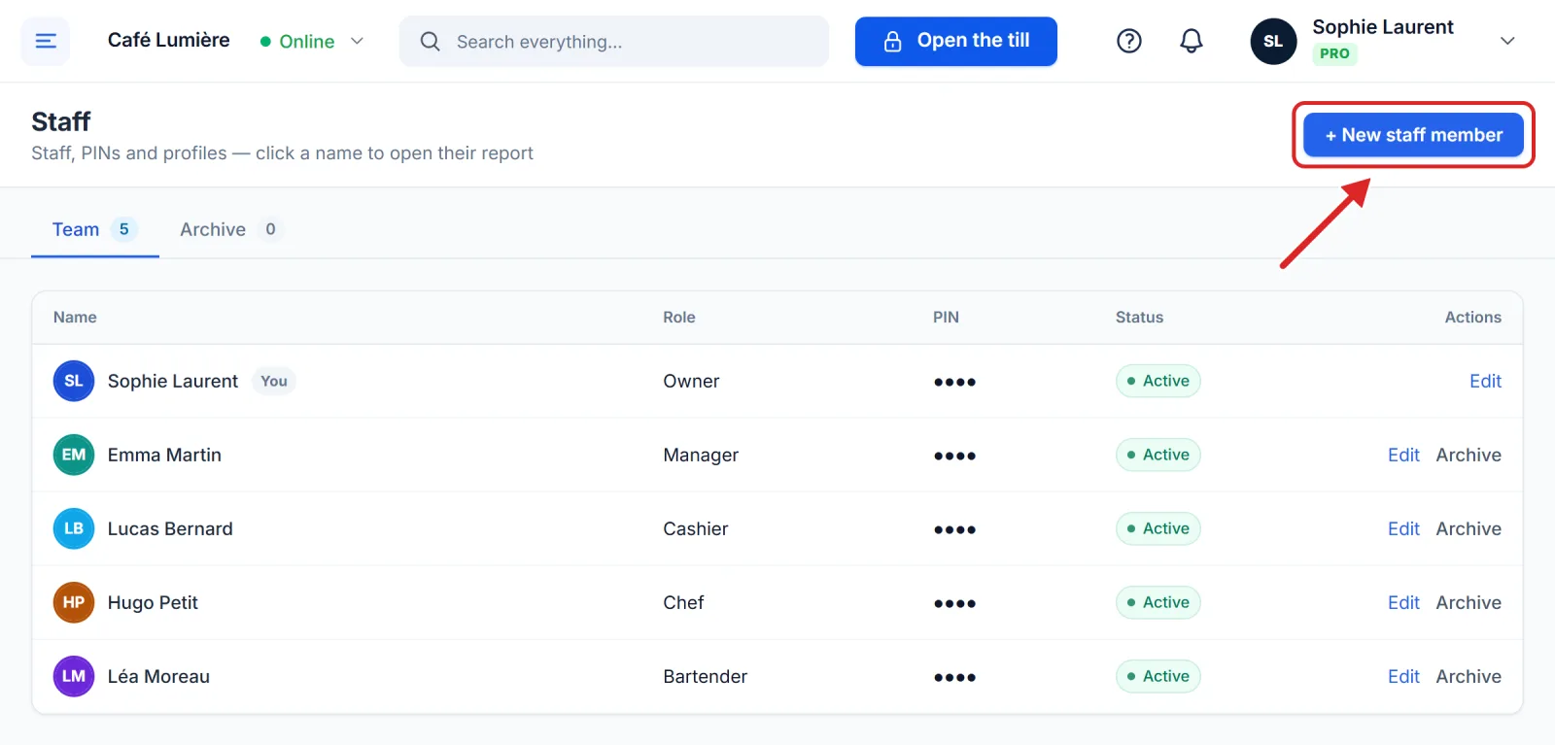
Task: Add a New staff member
Action: 1413,135
